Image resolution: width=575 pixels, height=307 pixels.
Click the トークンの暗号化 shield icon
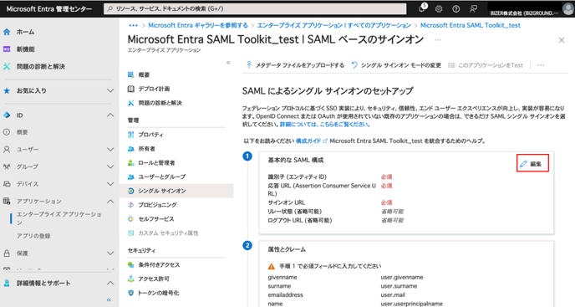tap(131, 293)
